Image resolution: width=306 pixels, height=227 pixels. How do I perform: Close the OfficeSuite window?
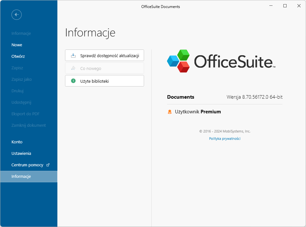pyautogui.click(x=299, y=6)
